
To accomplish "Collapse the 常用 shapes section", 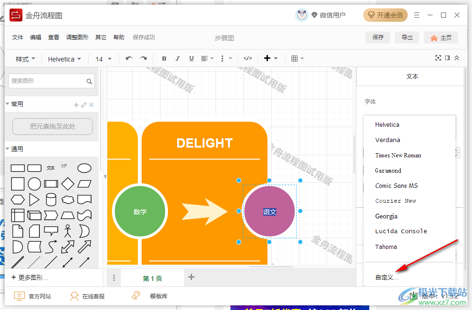I will click(7, 104).
